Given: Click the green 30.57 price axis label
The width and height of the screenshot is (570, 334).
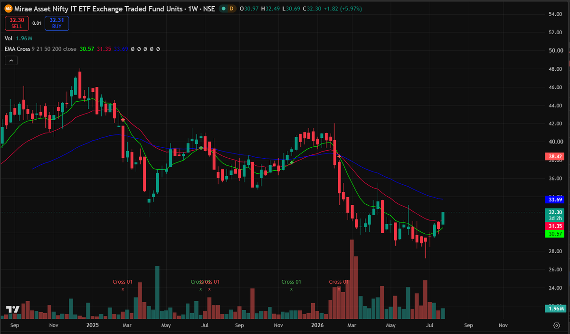Looking at the screenshot, I should click(555, 234).
